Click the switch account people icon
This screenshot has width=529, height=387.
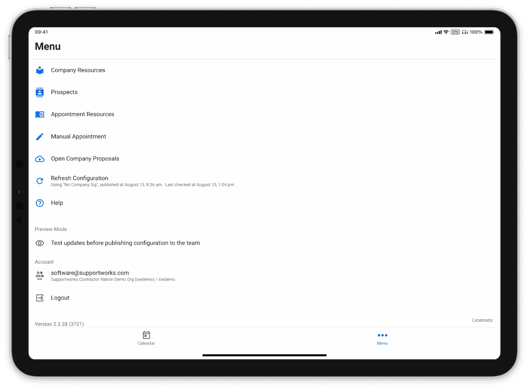click(x=40, y=276)
